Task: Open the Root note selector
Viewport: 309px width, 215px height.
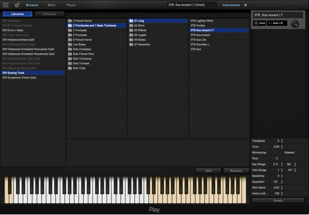Action: click(x=276, y=158)
